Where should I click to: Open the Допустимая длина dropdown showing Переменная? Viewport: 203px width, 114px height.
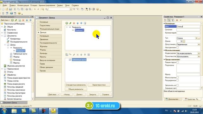[x=199, y=44]
